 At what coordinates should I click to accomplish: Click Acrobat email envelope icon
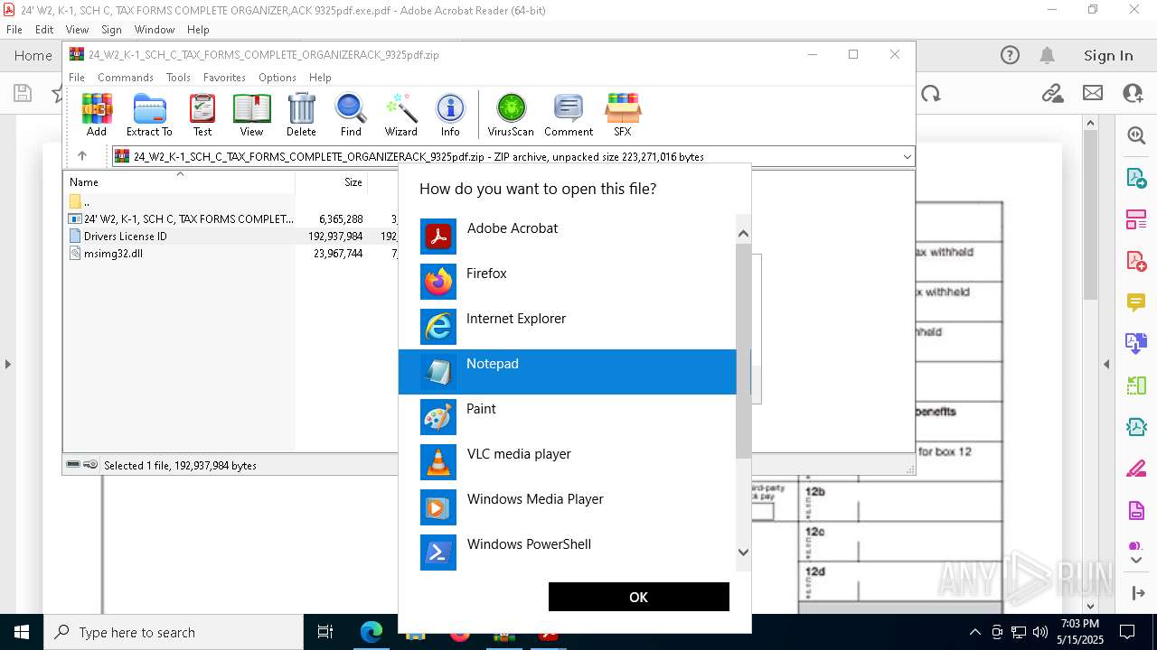(x=1093, y=93)
